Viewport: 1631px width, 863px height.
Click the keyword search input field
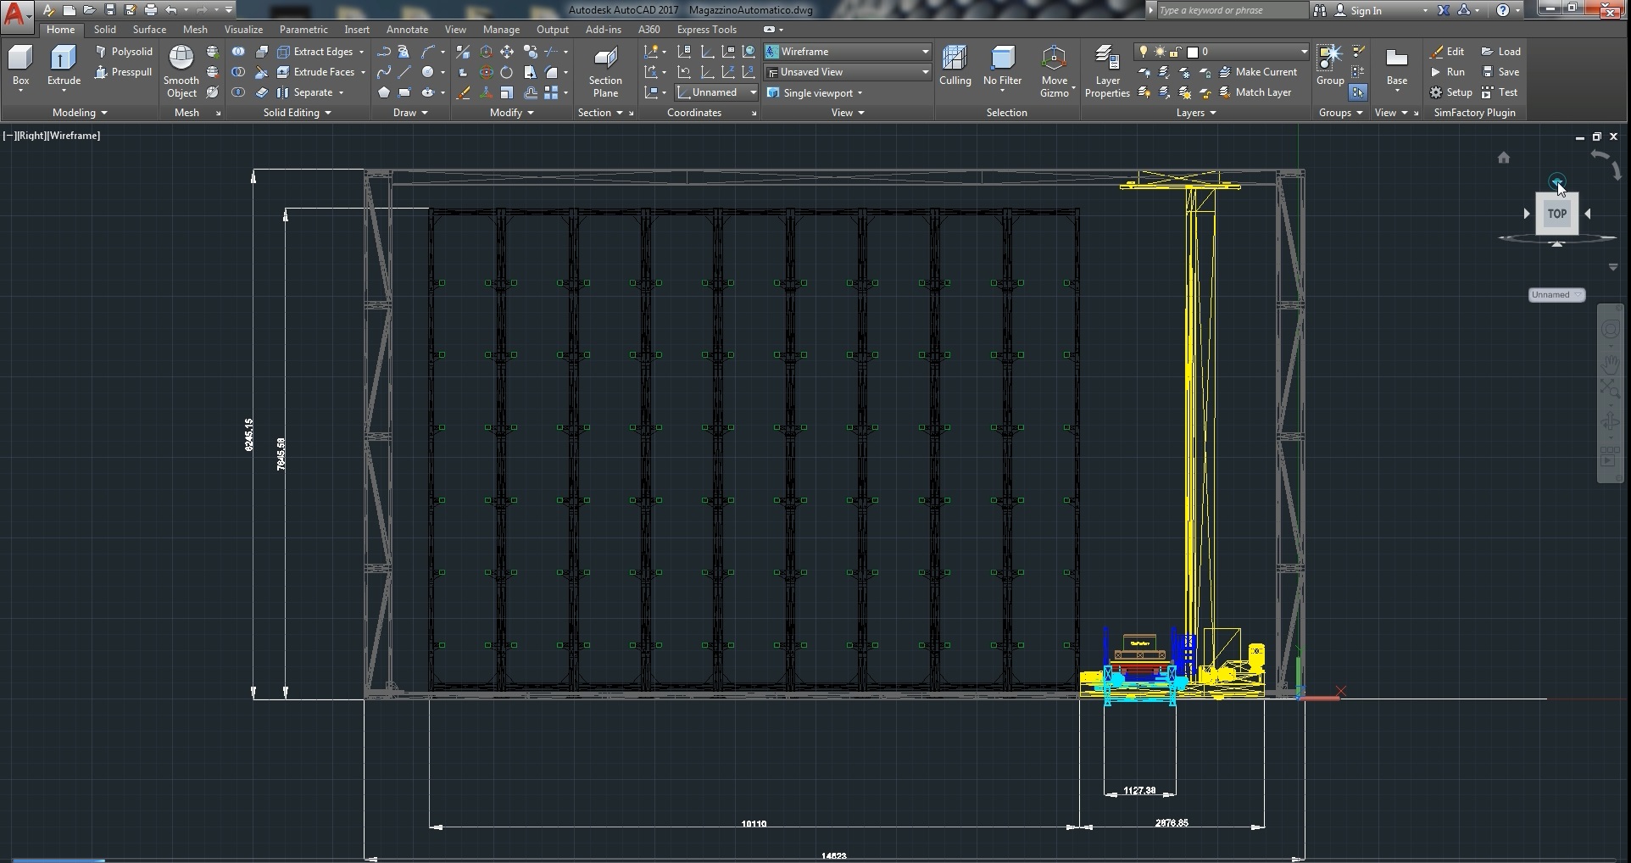coord(1231,10)
